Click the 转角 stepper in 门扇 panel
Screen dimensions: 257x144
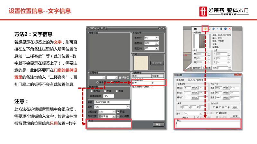pyautogui.click(x=230, y=68)
